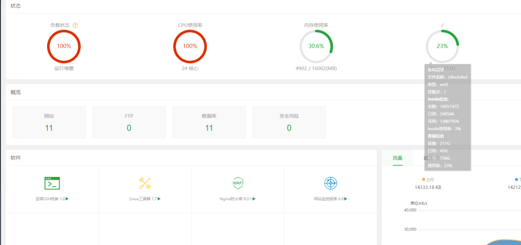Click the CPU使用率 100% gauge ring
Screen dimensions: 521x245
[x=190, y=46]
